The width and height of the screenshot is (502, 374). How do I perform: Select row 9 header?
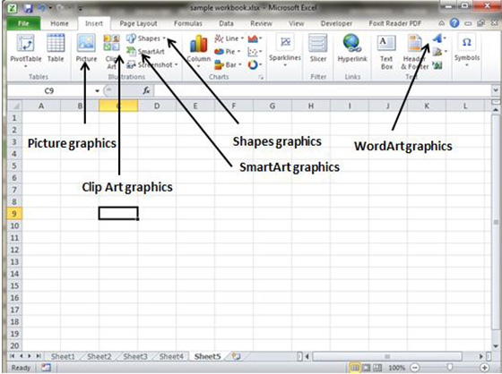(x=14, y=214)
